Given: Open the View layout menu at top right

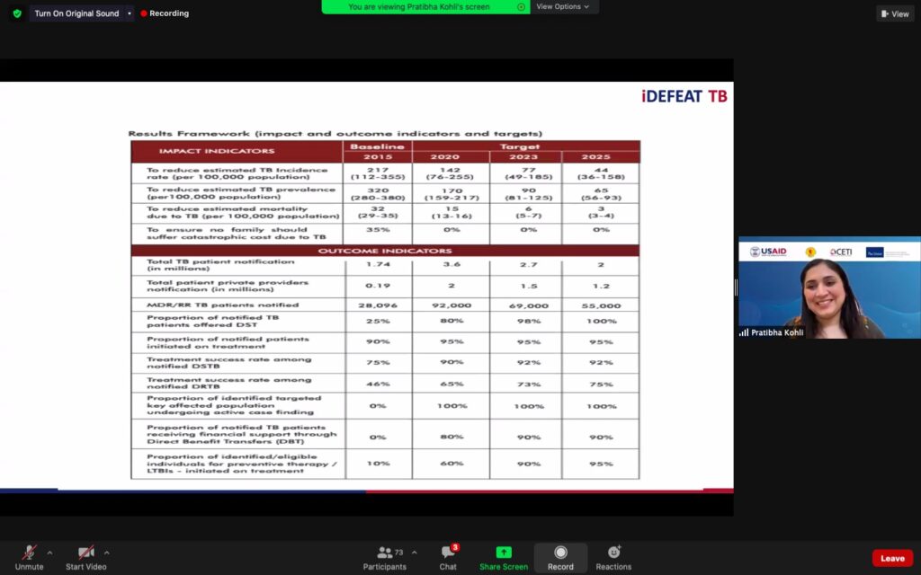Looking at the screenshot, I should [x=895, y=13].
